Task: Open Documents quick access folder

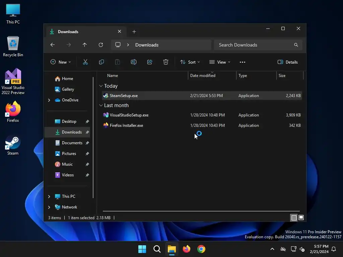Action: pos(68,143)
